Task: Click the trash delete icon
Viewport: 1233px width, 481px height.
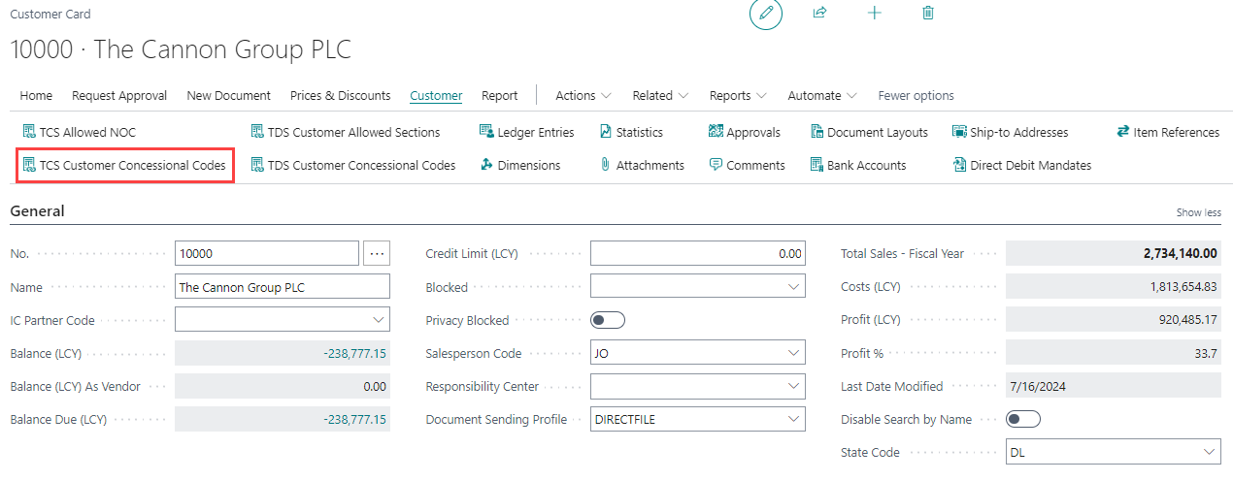Action: [x=928, y=14]
